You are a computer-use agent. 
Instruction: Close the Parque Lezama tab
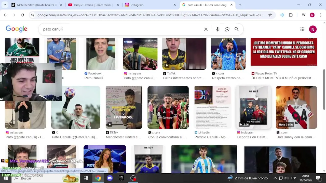118,5
